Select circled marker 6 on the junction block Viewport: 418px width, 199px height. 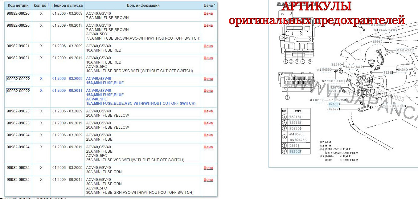[x=287, y=97]
